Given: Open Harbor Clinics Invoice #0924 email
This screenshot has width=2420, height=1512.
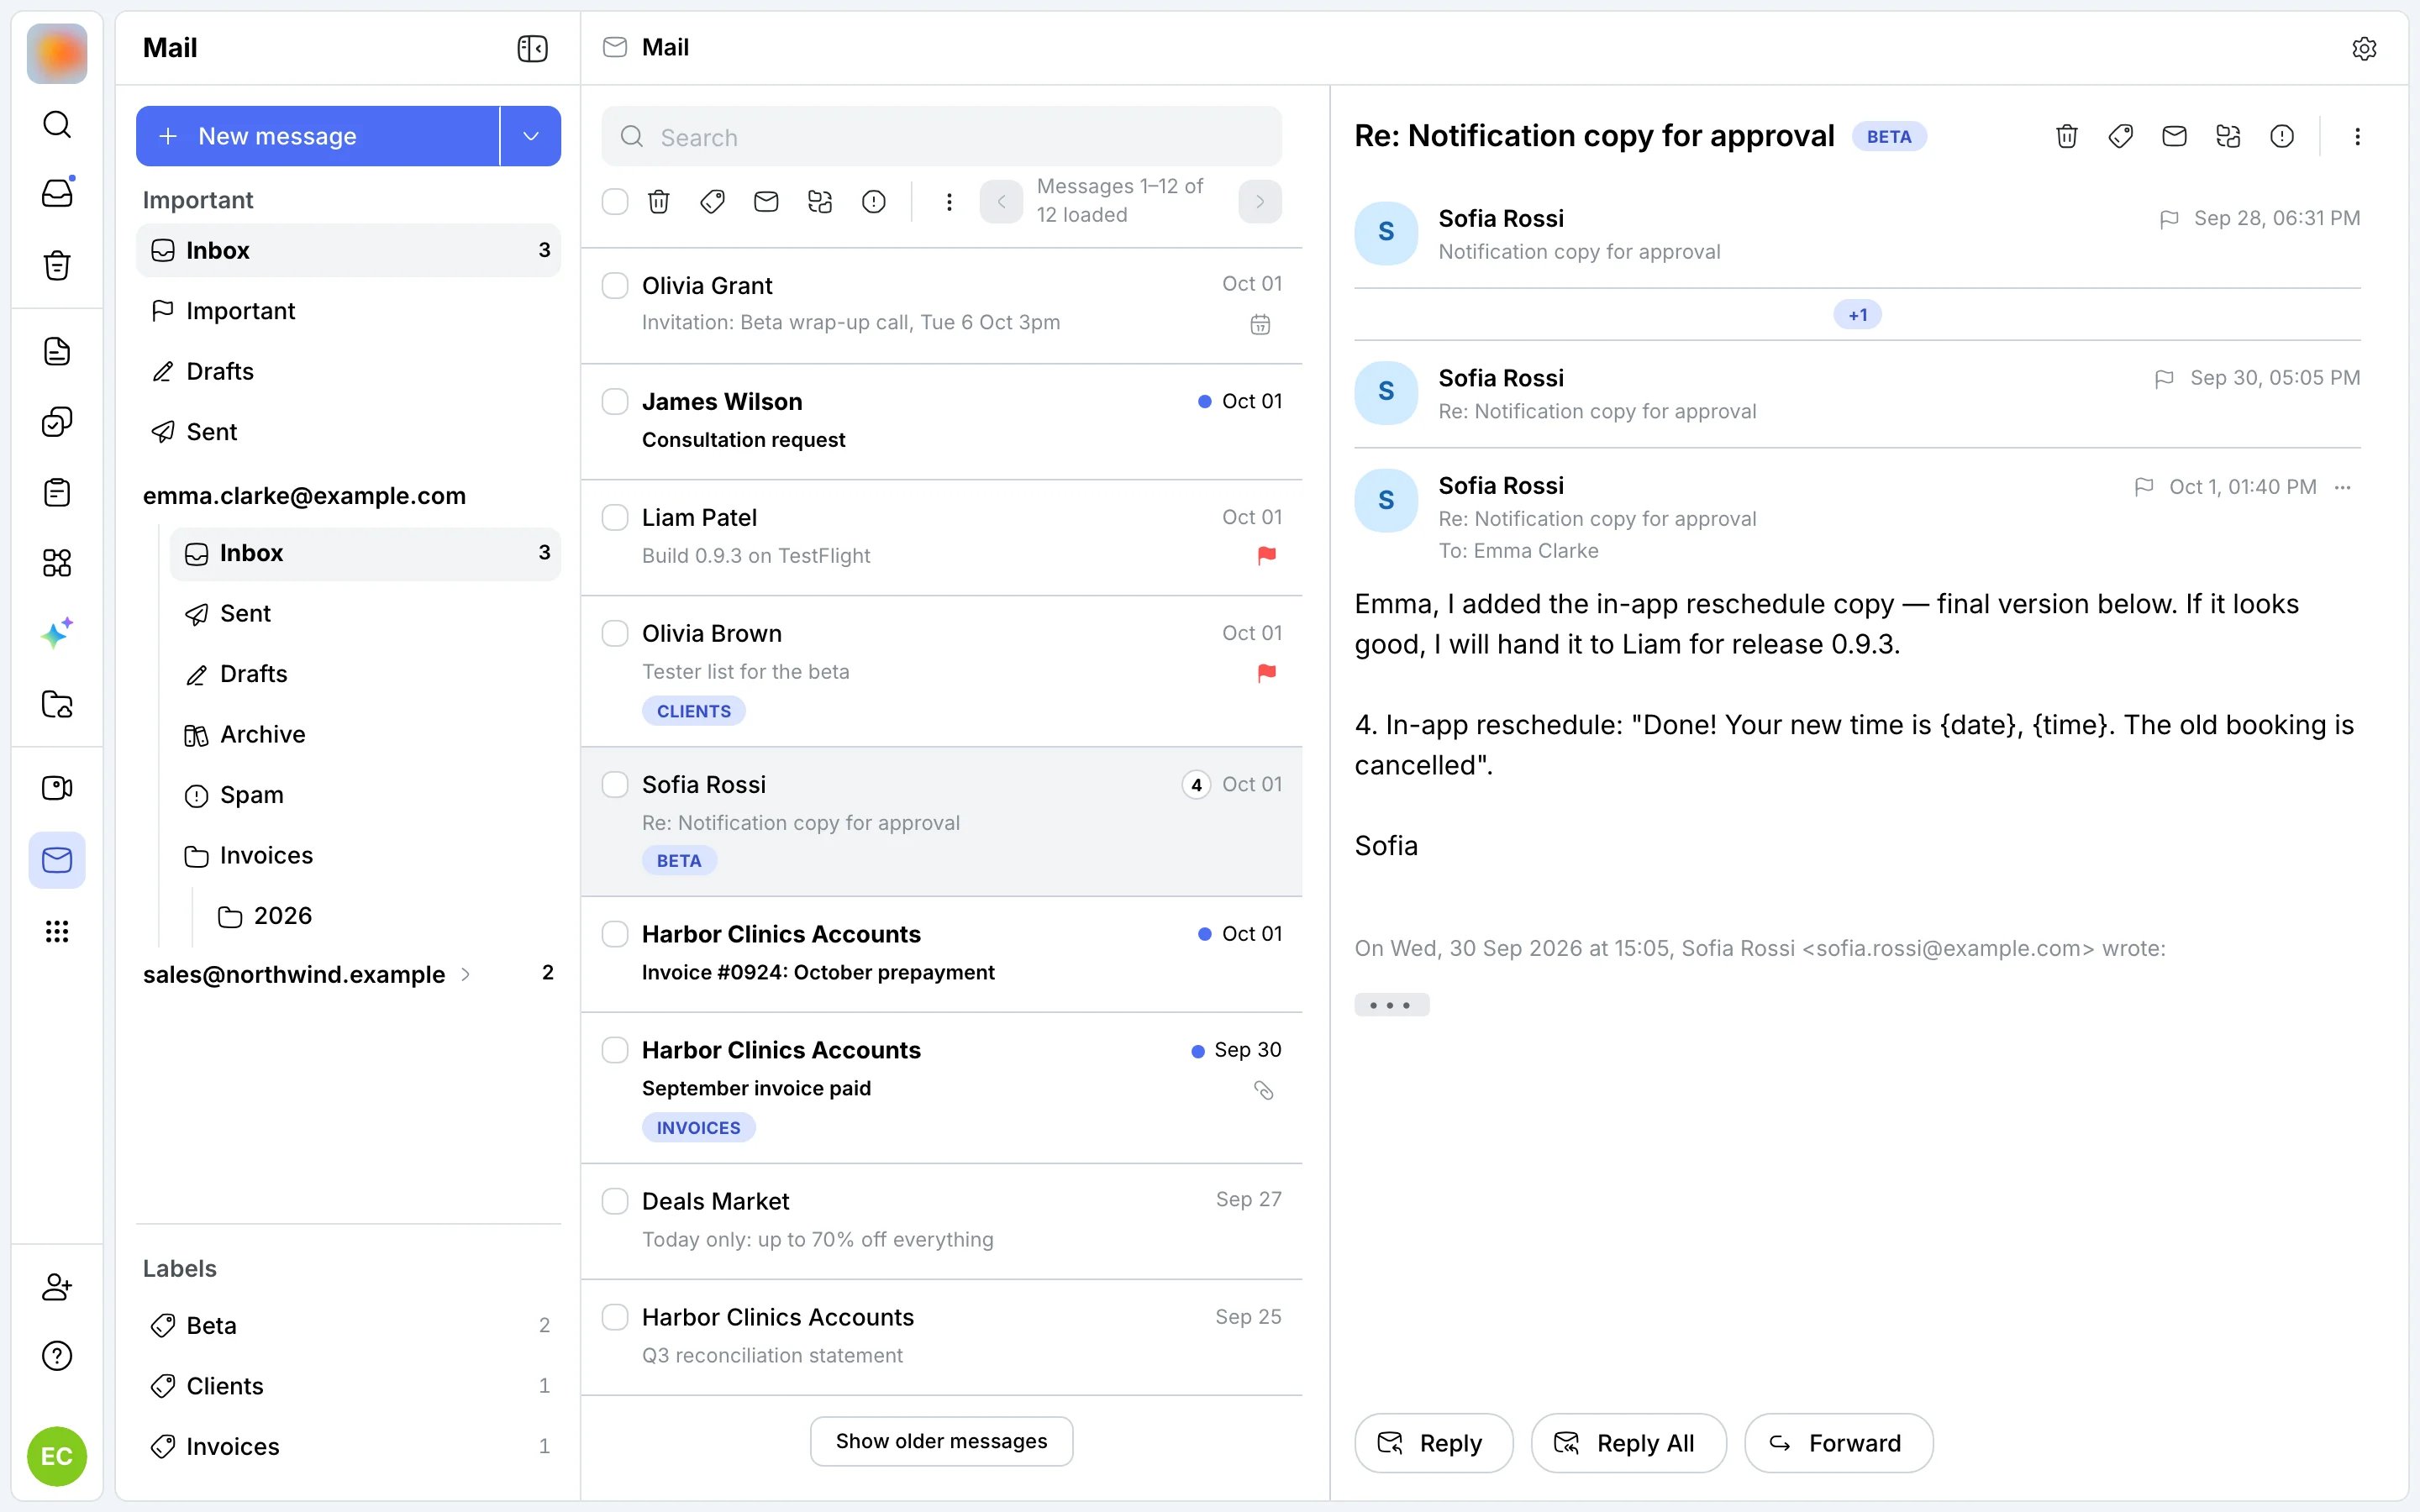Looking at the screenshot, I should pyautogui.click(x=941, y=954).
